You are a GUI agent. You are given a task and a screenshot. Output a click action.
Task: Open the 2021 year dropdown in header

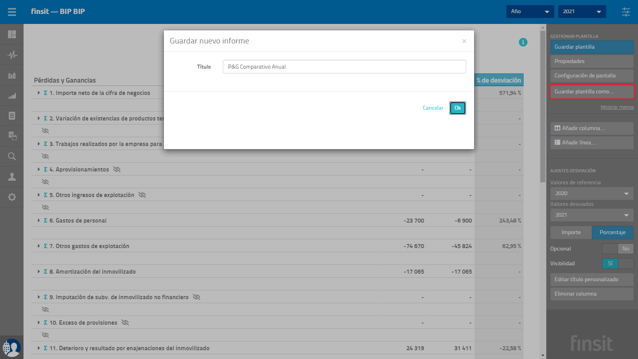tap(582, 12)
